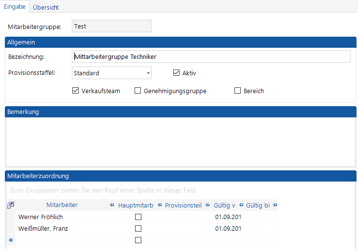The image size is (358, 249).
Task: Pin the Gültig v column
Action: pos(241,206)
